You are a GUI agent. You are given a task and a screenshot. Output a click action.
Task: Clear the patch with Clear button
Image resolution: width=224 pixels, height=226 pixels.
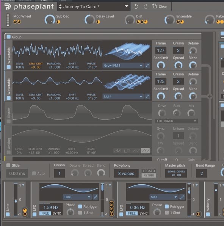160,6
